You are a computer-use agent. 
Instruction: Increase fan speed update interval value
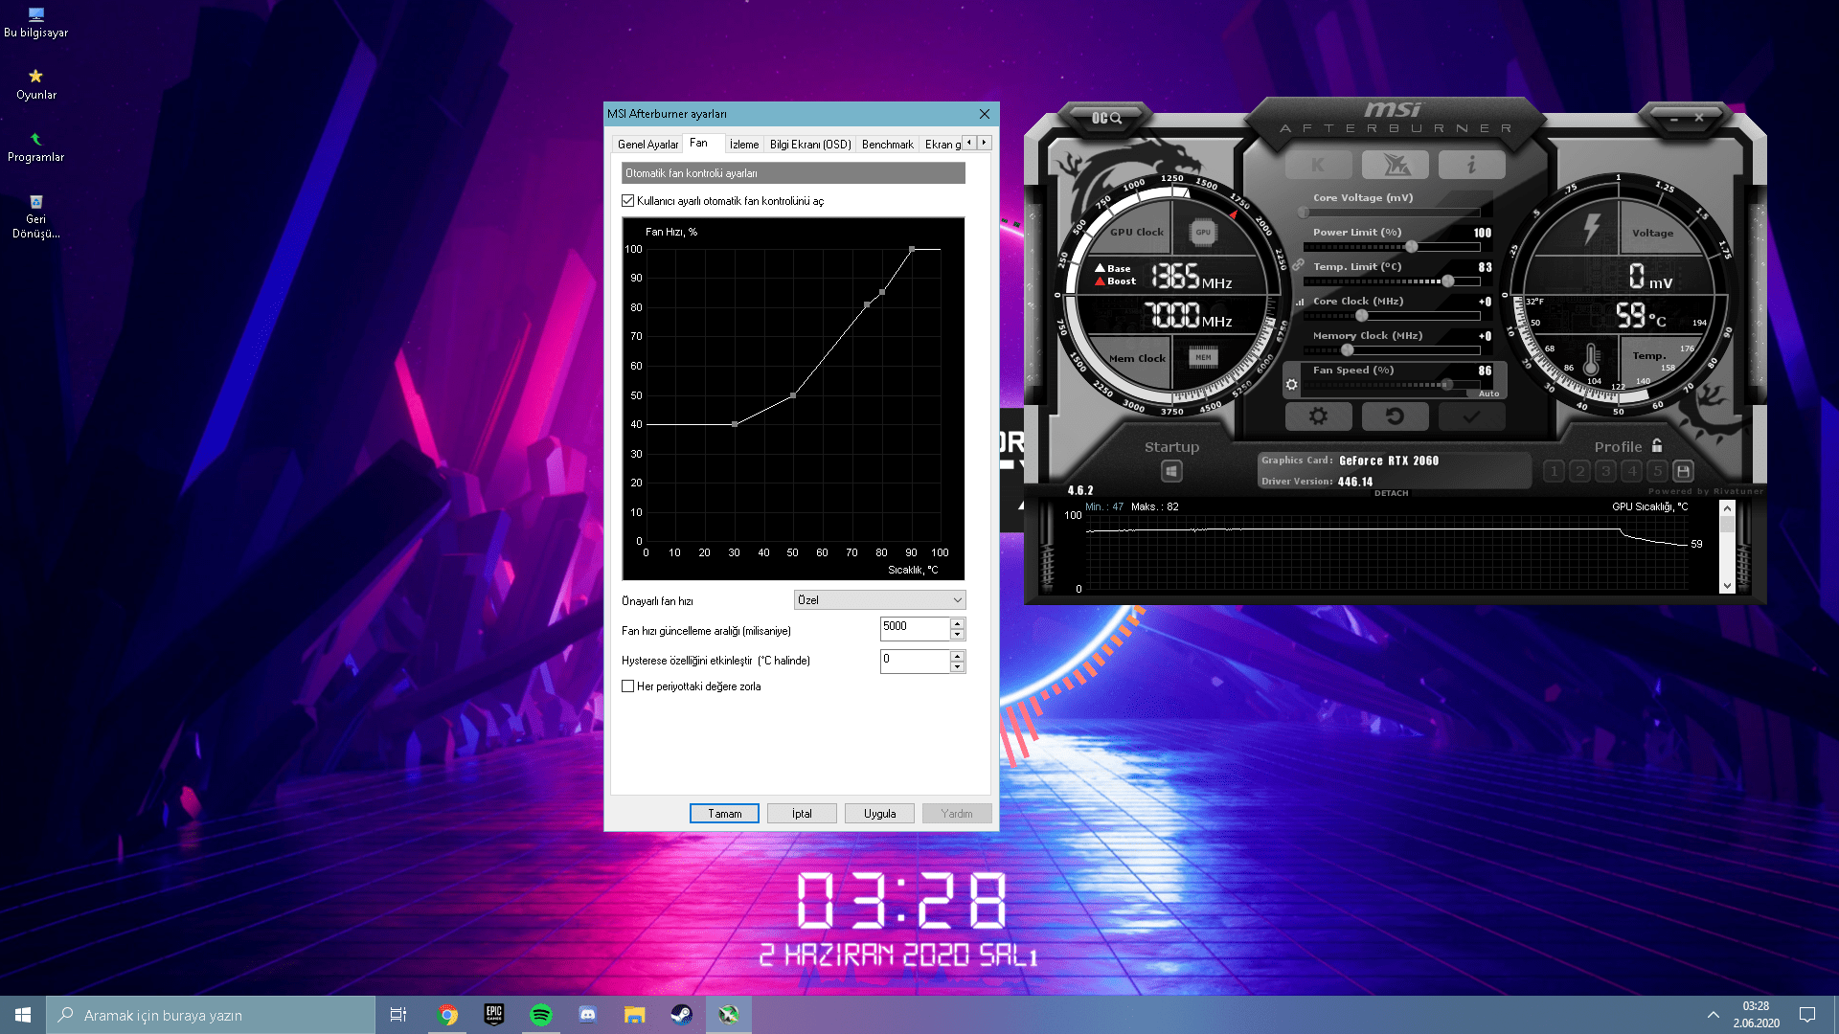tap(957, 623)
